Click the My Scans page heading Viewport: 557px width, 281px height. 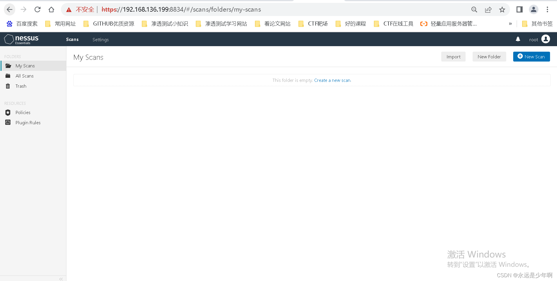(x=88, y=57)
